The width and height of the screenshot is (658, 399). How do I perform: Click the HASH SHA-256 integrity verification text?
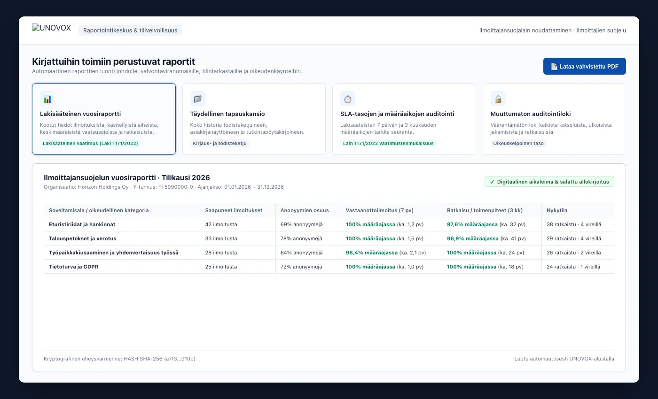119,359
